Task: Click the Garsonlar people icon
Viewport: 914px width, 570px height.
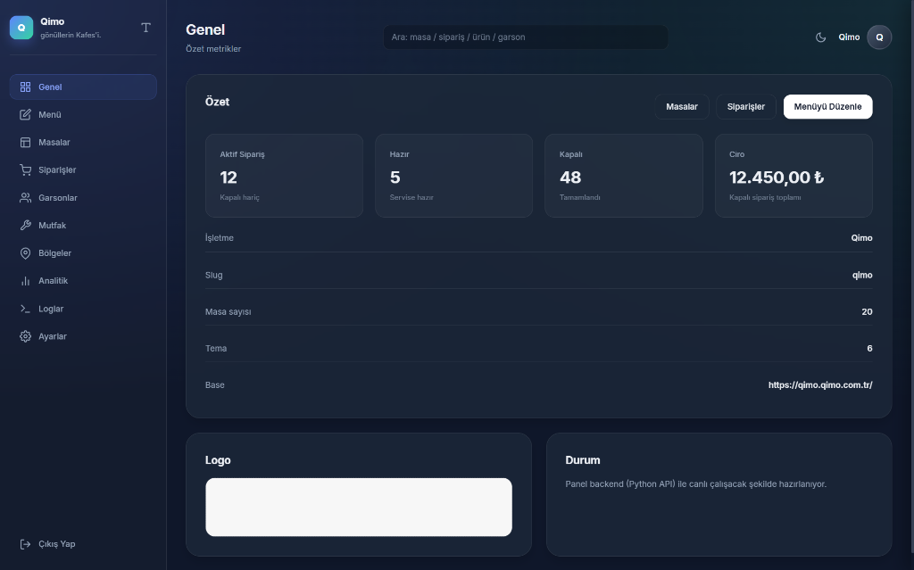Action: 25,198
